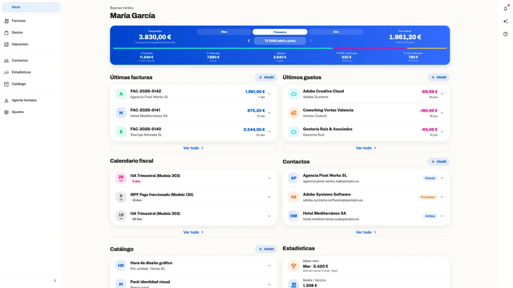Add a new invoice with Añadir
513x288 pixels.
[266, 77]
